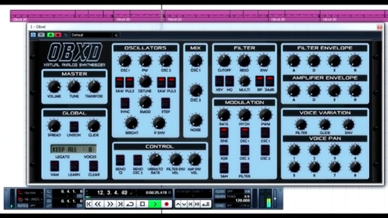Image resolution: width=388 pixels, height=218 pixels.
Task: Open the Arranger Chain dropdown
Action: (193, 192)
